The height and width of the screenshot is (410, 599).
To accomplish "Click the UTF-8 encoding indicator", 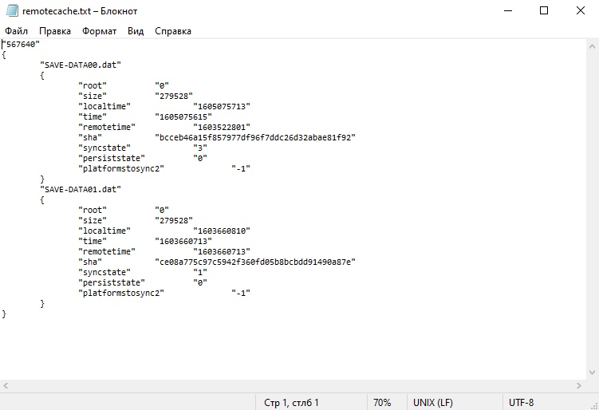I will (521, 403).
